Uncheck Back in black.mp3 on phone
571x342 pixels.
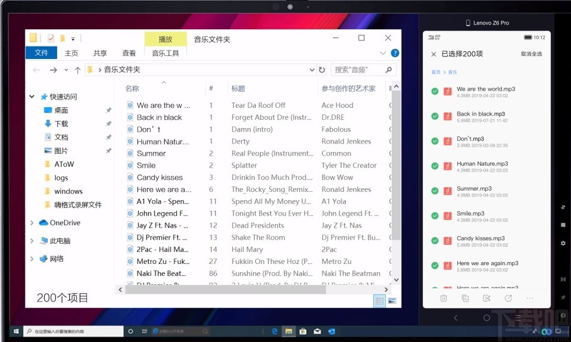click(x=435, y=116)
